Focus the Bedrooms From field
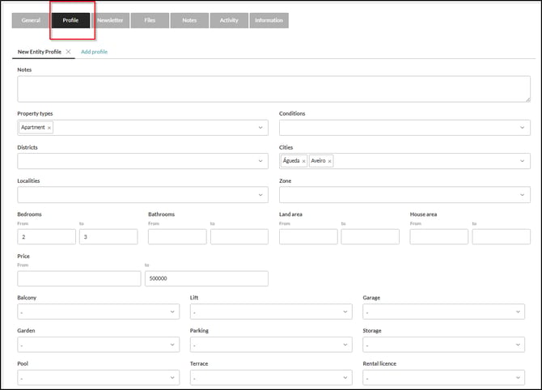The width and height of the screenshot is (542, 390). click(46, 237)
